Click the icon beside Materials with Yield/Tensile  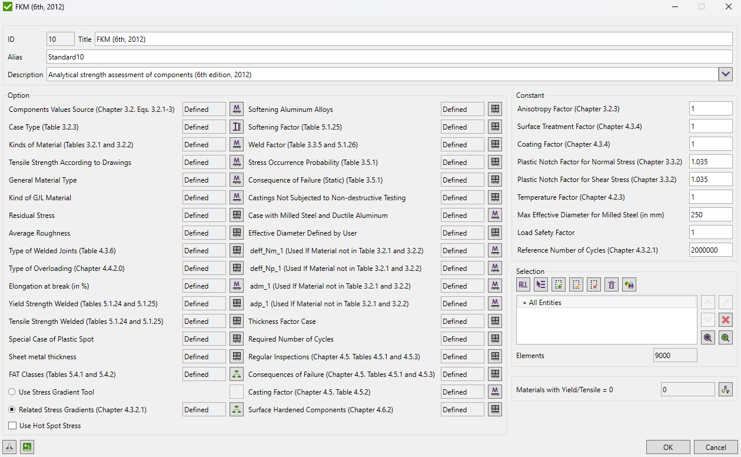pyautogui.click(x=726, y=389)
